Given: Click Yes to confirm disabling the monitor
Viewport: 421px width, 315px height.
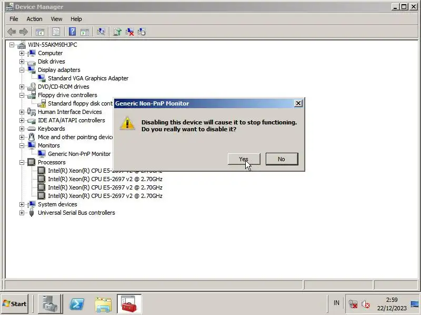Looking at the screenshot, I should tap(244, 159).
